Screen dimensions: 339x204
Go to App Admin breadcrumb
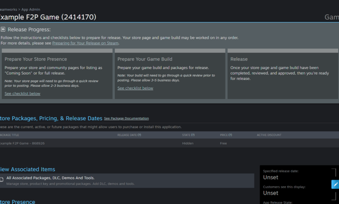coord(31,10)
